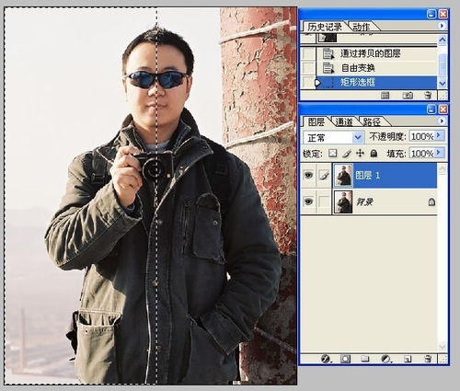Image resolution: width=460 pixels, height=391 pixels.
Task: Switch to the 通道 tab
Action: click(x=344, y=121)
